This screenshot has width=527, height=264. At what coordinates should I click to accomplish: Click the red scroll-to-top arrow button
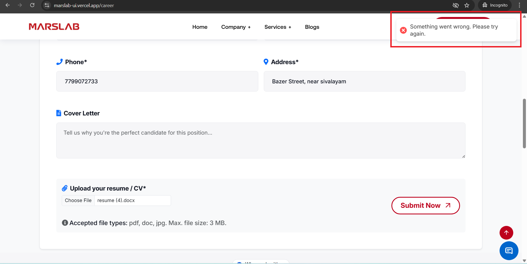(x=506, y=232)
